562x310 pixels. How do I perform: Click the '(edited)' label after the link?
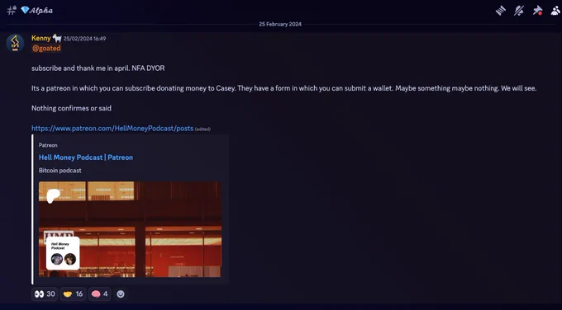pos(202,129)
